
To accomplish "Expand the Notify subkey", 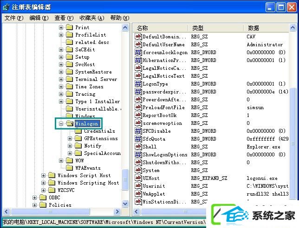I will click(70, 146).
